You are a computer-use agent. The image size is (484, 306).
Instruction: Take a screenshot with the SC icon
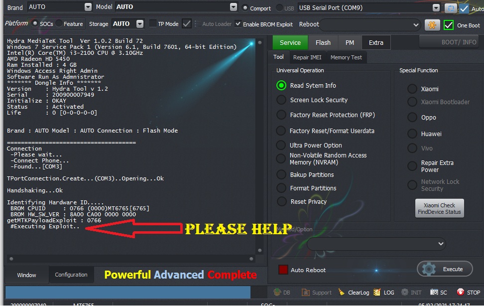point(434,292)
